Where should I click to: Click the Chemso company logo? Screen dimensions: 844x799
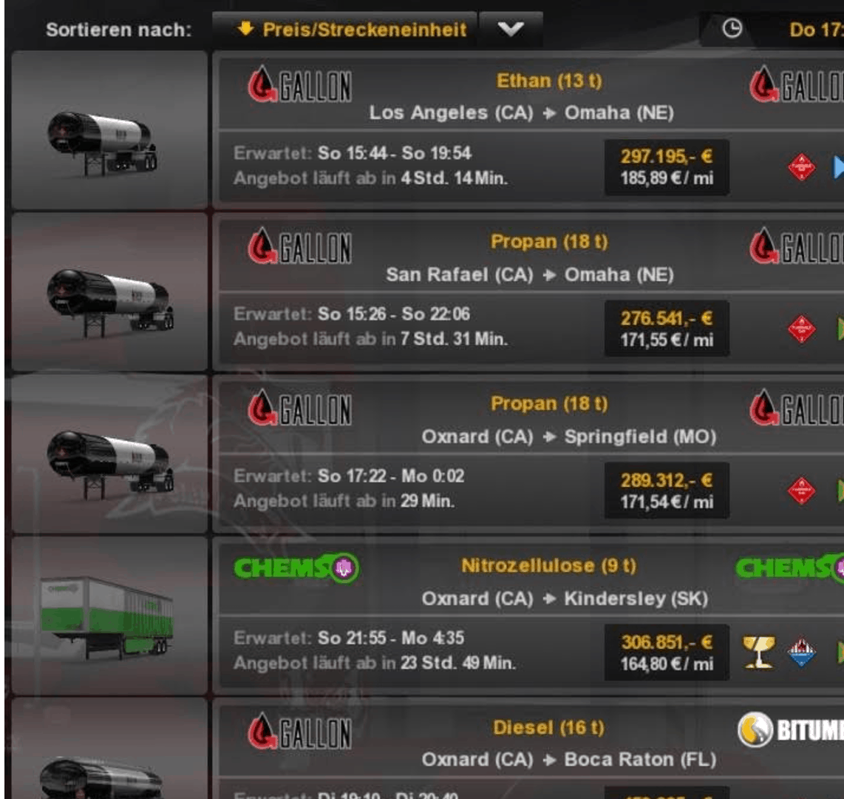pyautogui.click(x=296, y=568)
